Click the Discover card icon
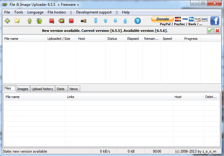 [198, 19]
